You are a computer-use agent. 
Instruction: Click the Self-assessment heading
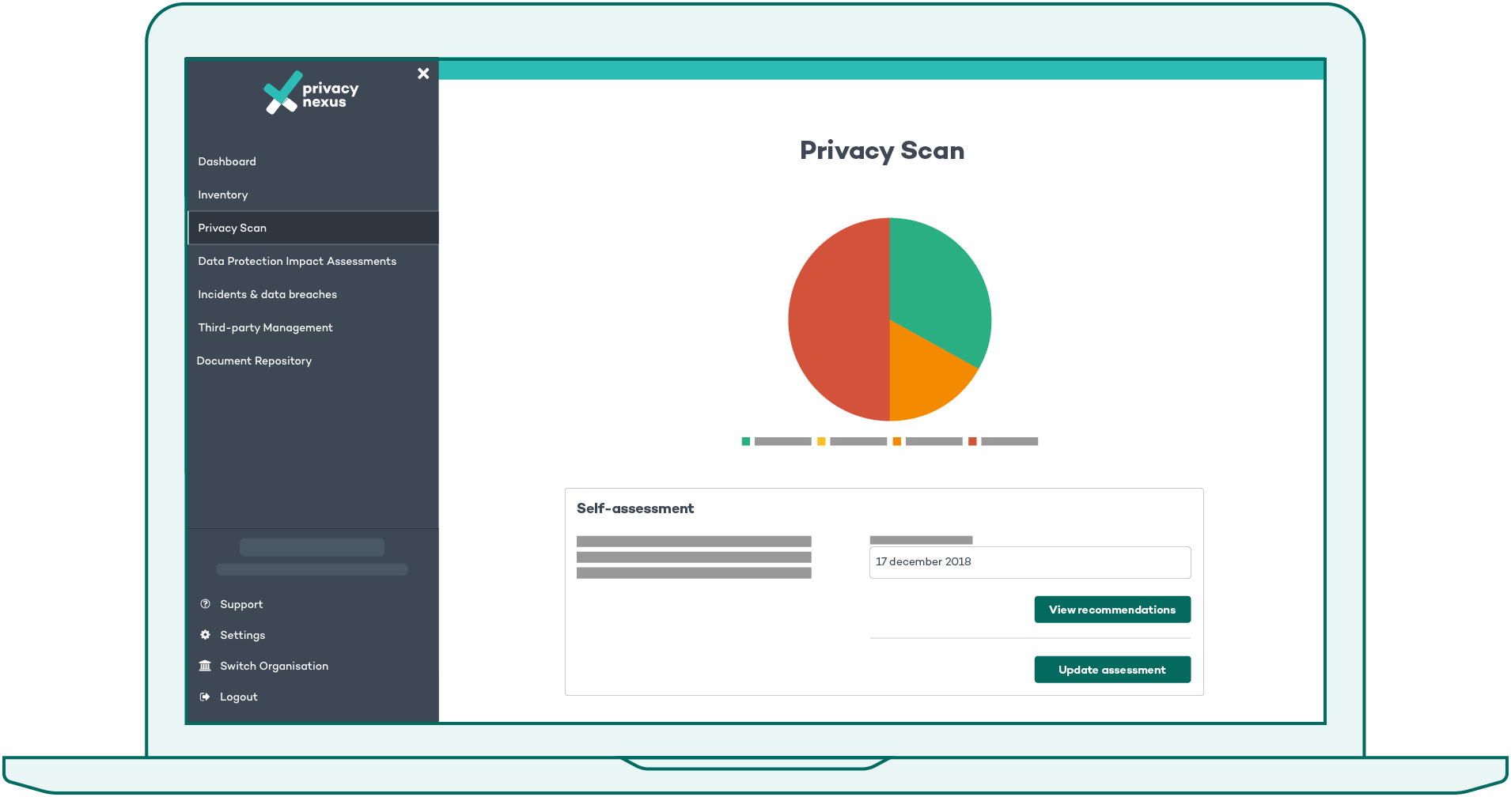point(635,508)
